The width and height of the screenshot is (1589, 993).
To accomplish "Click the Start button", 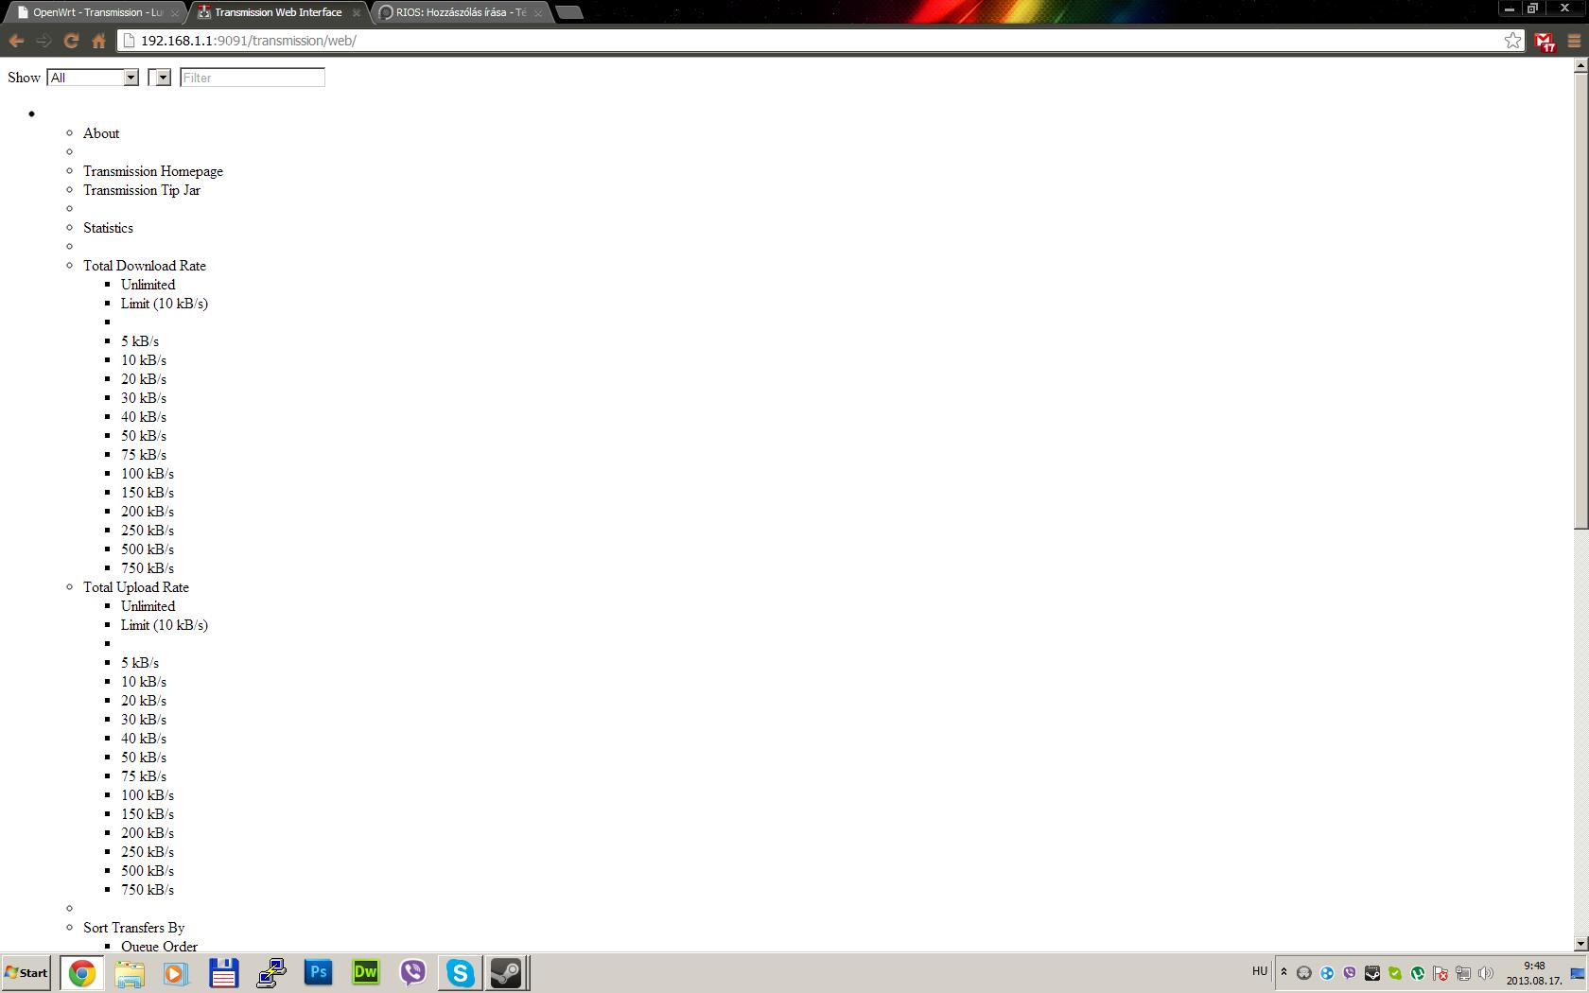I will [x=26, y=972].
